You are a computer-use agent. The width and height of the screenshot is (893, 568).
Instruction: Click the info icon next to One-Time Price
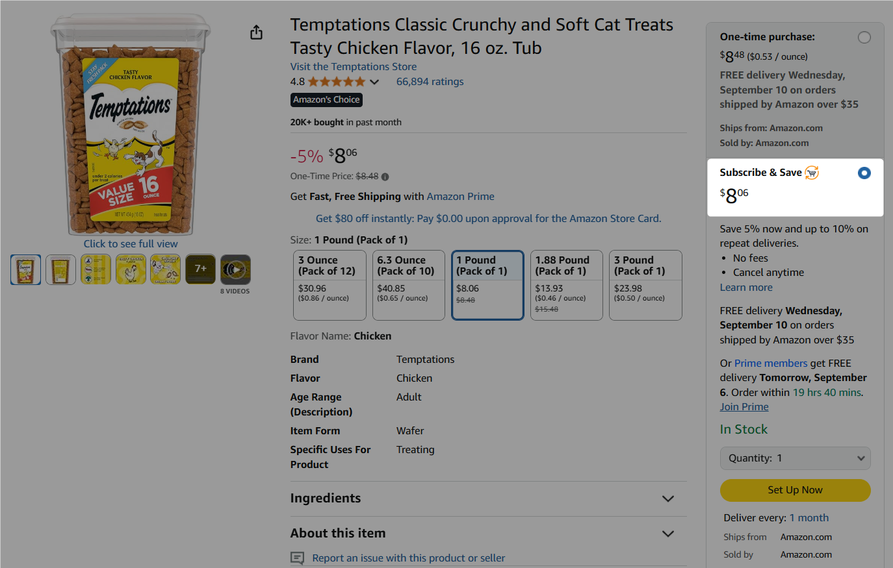coord(385,177)
